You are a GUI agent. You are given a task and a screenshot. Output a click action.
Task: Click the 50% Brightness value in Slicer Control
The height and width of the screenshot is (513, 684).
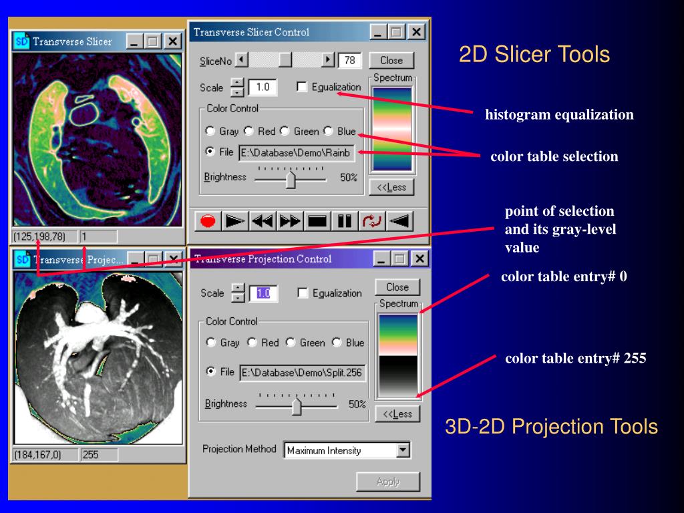click(x=349, y=178)
